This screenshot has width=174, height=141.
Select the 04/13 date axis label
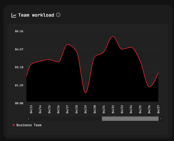(x=31, y=109)
